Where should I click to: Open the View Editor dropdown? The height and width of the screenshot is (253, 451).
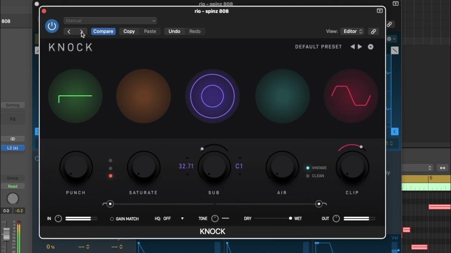pyautogui.click(x=353, y=31)
